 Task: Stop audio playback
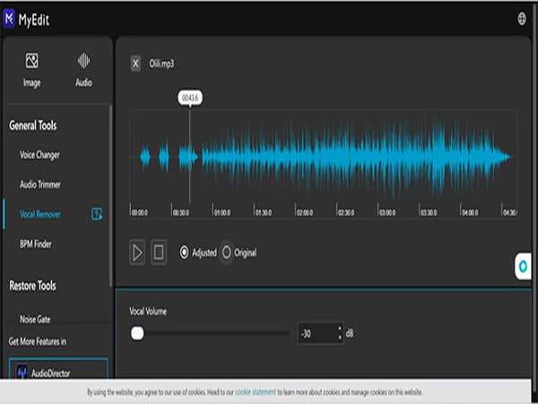[x=159, y=252]
